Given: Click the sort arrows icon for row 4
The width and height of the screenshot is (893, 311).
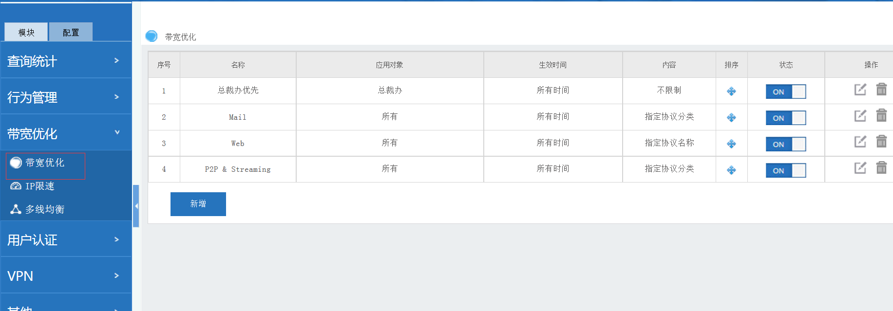Looking at the screenshot, I should 731,170.
